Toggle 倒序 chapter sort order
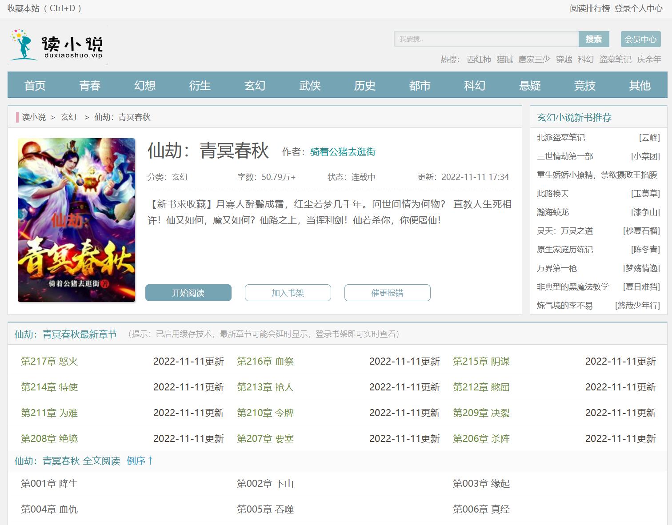The image size is (672, 525). click(140, 461)
